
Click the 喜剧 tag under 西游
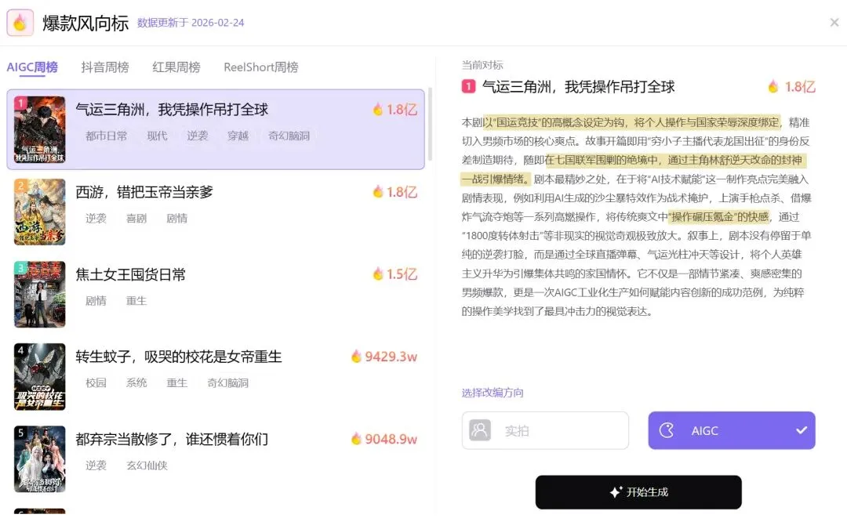(x=136, y=219)
